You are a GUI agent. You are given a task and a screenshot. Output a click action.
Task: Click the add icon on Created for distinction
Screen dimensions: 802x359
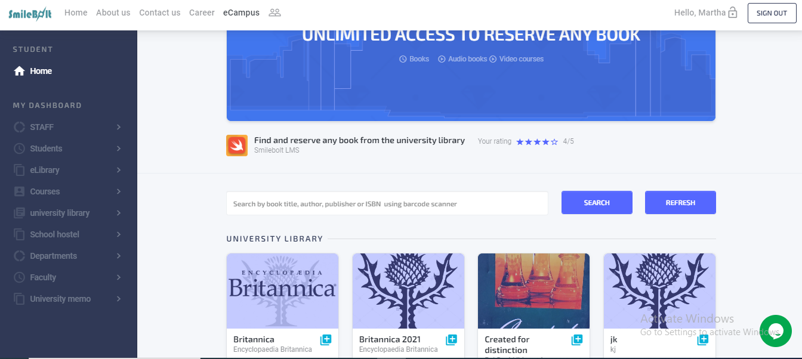click(x=577, y=340)
